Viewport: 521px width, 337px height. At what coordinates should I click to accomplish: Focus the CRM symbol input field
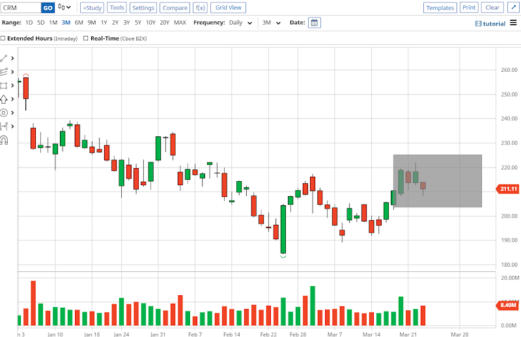click(21, 8)
